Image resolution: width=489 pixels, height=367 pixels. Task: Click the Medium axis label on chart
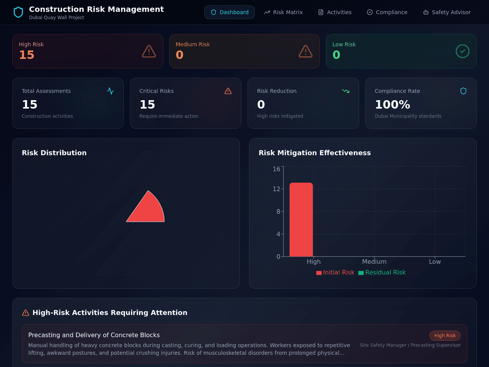374,261
